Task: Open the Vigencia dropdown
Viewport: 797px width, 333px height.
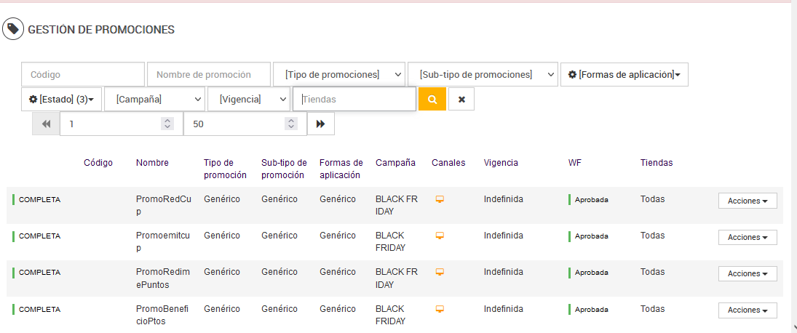Action: pos(249,99)
